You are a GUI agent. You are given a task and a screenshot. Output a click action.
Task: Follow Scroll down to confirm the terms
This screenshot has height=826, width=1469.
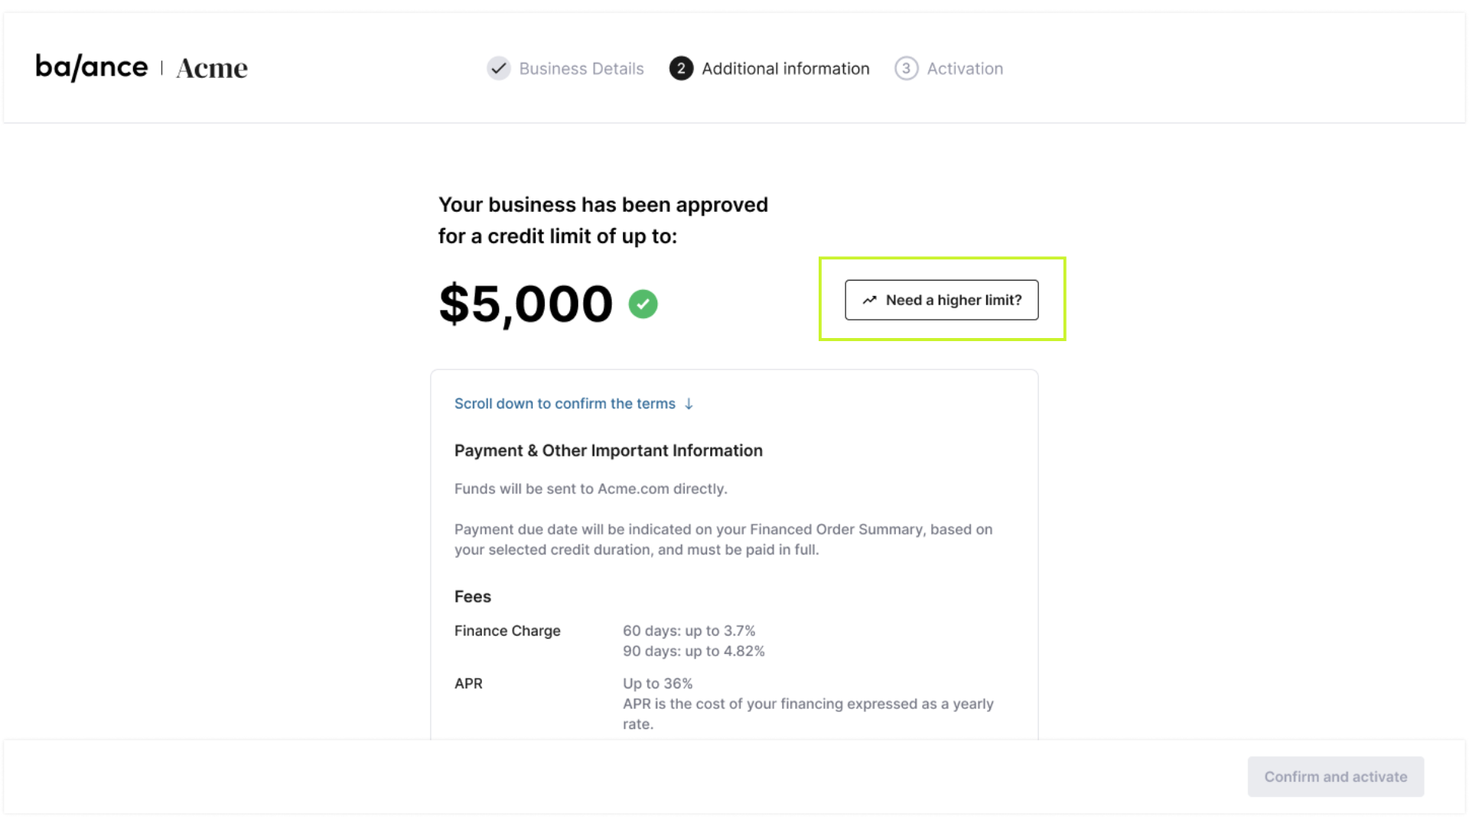[x=565, y=404]
